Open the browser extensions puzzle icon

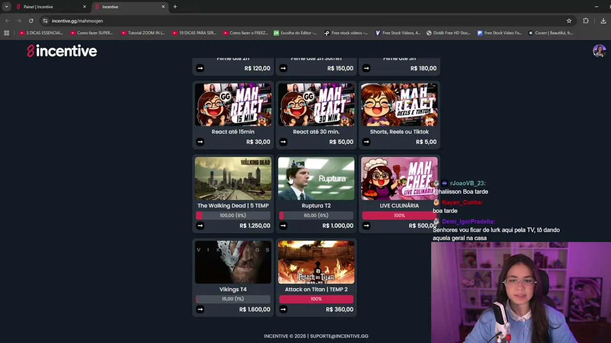click(x=586, y=21)
